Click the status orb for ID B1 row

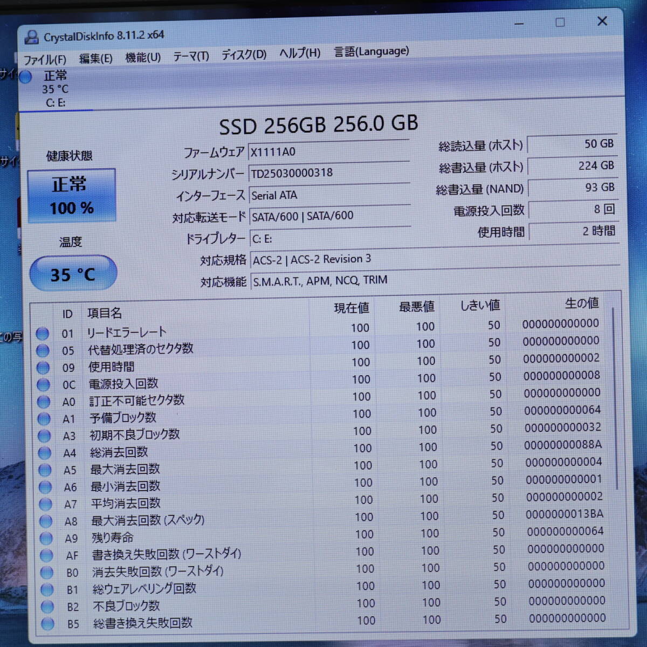(47, 590)
